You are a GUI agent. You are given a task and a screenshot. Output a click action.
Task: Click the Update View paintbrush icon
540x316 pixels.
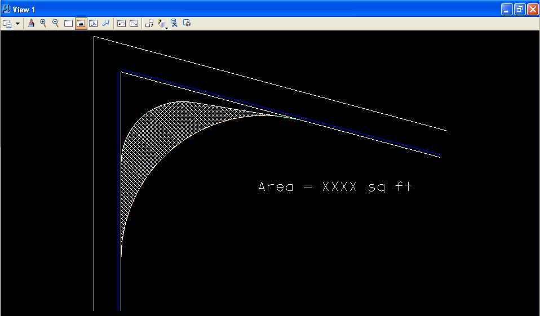(32, 23)
